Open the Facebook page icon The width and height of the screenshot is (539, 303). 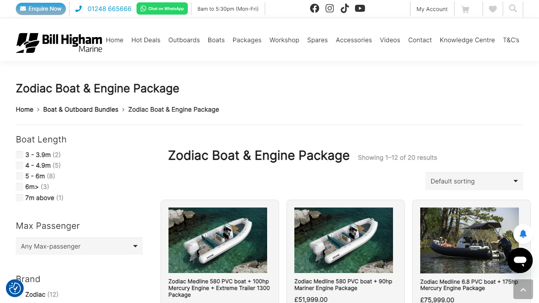[x=314, y=8]
